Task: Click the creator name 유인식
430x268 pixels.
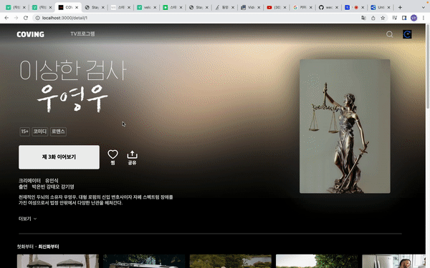Action: tap(52, 181)
